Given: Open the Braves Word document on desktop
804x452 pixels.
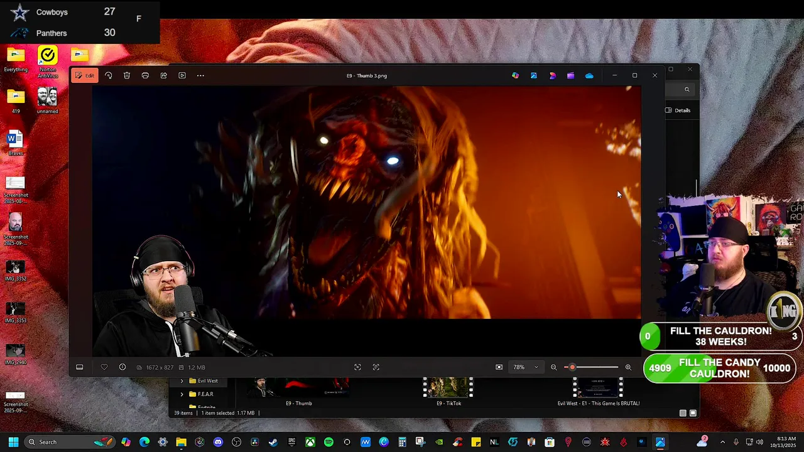Looking at the screenshot, I should click(16, 143).
